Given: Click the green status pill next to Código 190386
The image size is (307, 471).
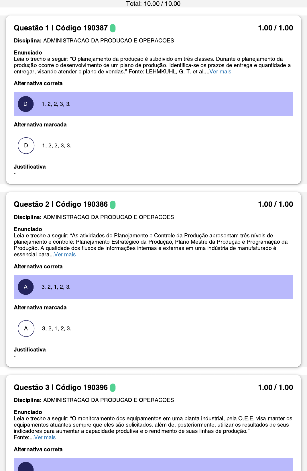Looking at the screenshot, I should point(113,205).
